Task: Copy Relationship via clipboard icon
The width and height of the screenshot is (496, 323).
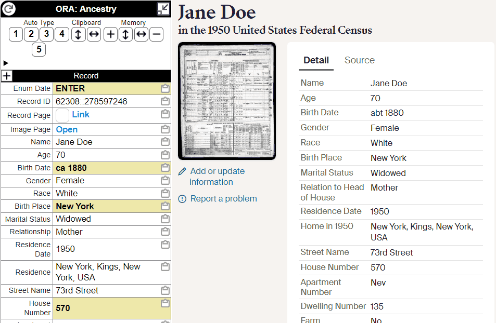Action: tap(165, 232)
